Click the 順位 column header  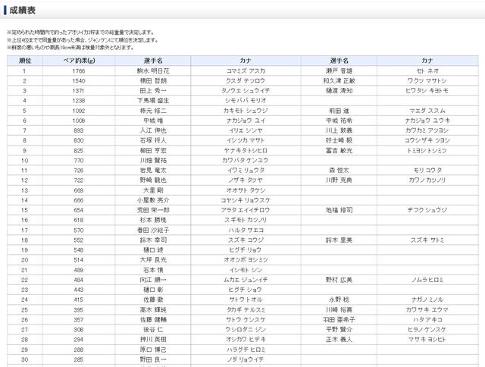click(24, 59)
